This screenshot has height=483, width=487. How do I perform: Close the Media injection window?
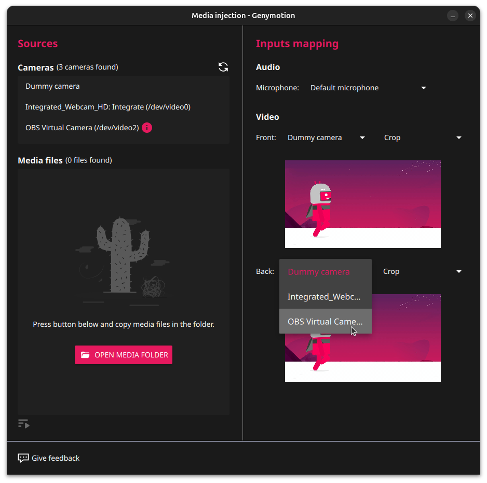(470, 16)
